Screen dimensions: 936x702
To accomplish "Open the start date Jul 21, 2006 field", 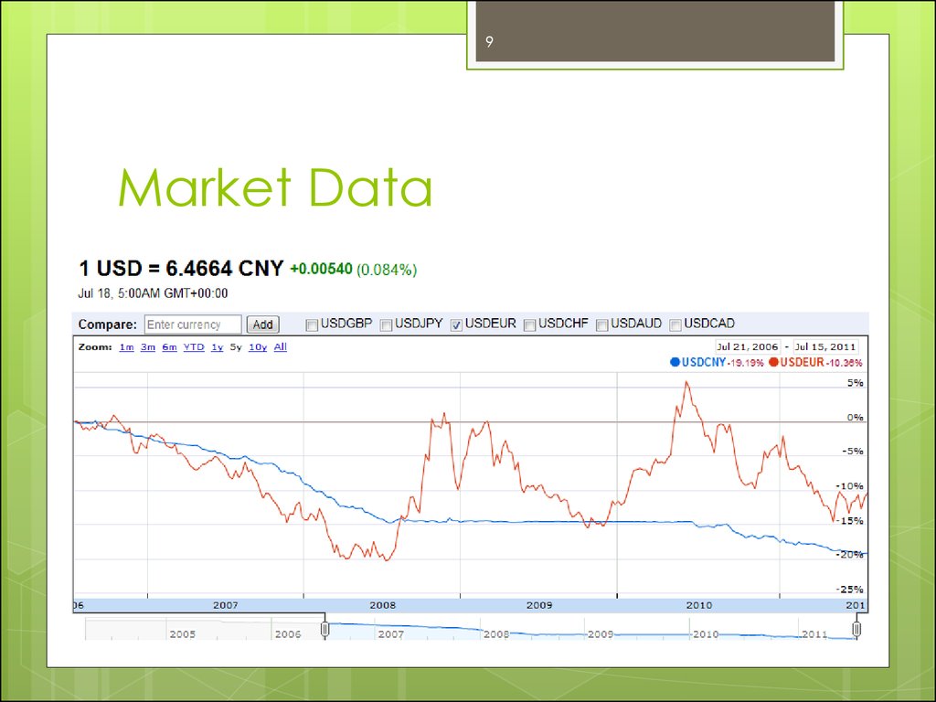I will [748, 346].
